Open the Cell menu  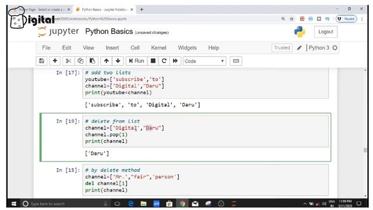pos(135,48)
